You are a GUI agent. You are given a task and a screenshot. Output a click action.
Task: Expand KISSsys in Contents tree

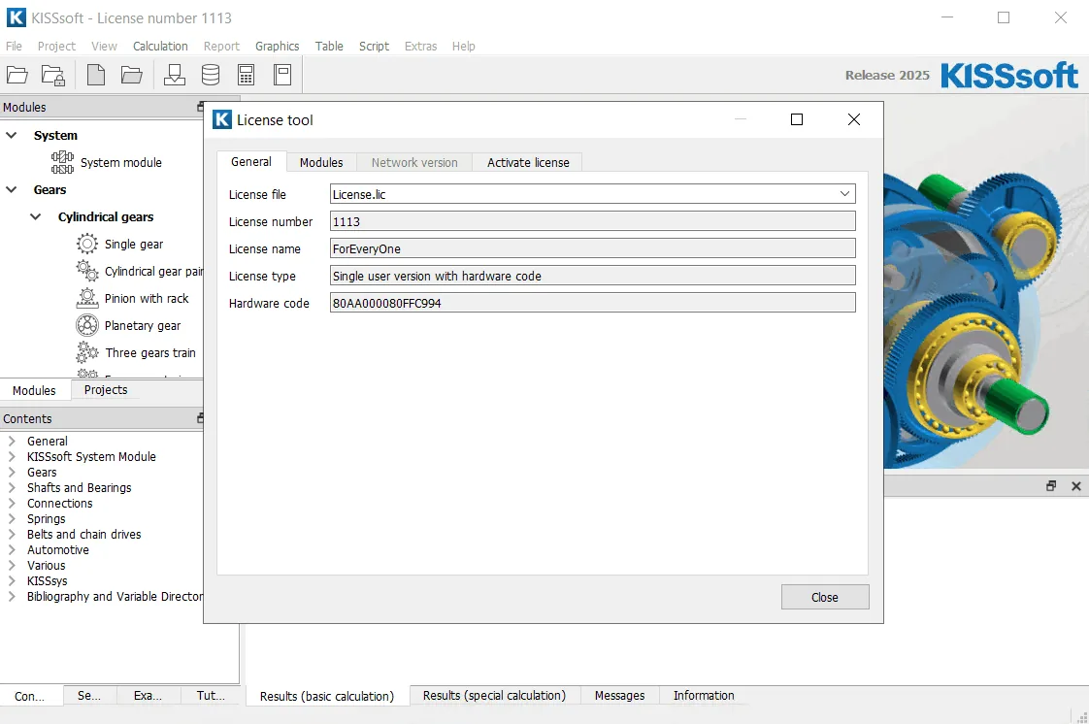point(11,581)
